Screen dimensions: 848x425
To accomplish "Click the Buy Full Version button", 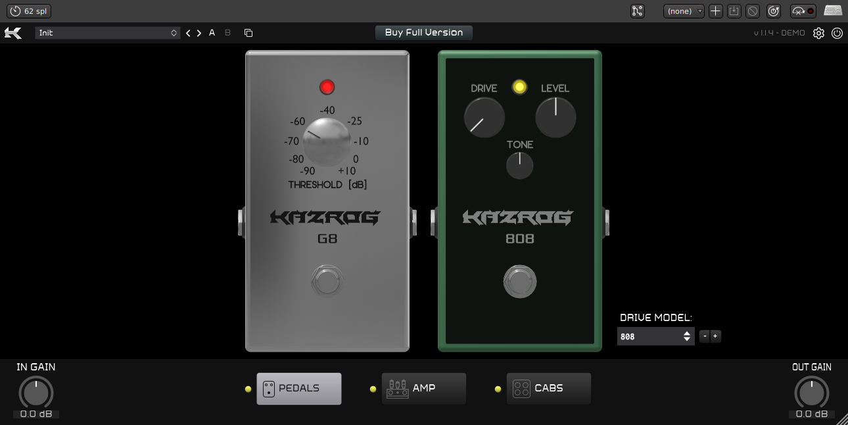I will click(424, 33).
